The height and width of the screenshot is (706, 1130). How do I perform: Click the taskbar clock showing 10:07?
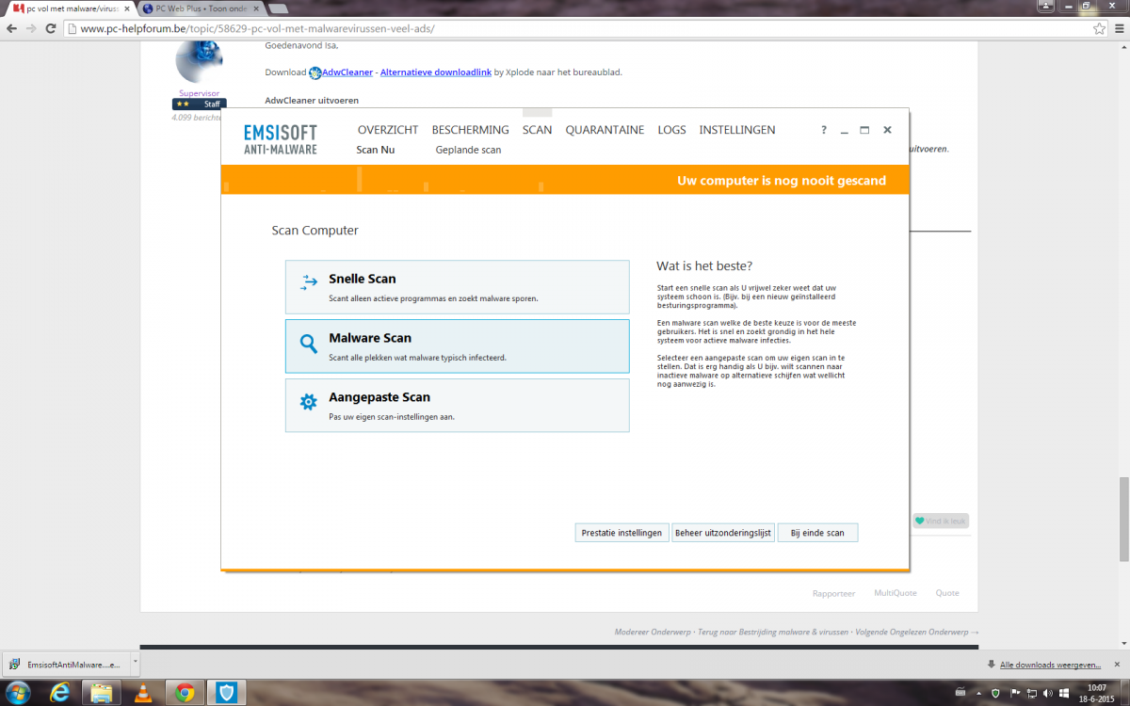tap(1096, 694)
